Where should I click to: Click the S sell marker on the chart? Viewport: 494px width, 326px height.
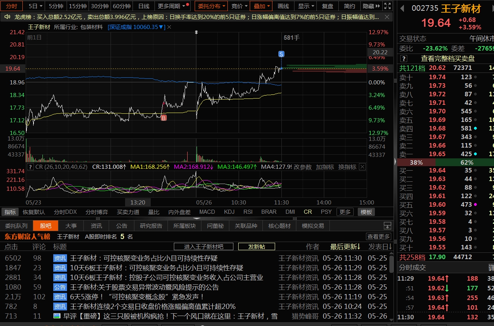[x=281, y=54]
